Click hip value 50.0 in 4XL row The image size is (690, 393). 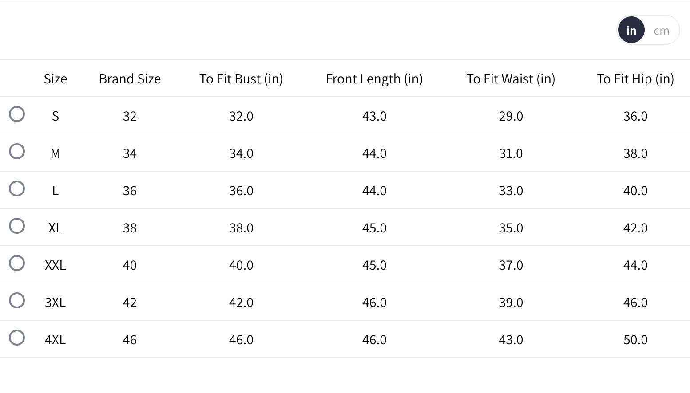635,340
